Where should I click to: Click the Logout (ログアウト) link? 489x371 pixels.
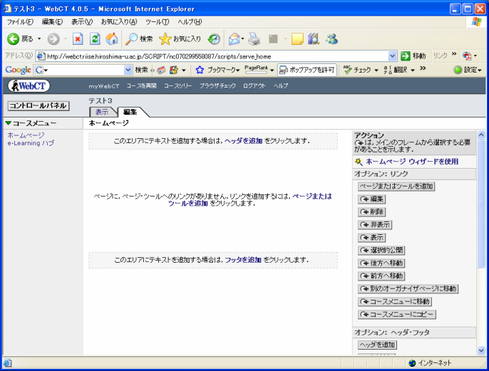(254, 86)
